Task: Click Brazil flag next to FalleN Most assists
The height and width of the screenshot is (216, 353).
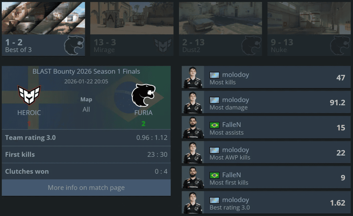Action: tap(214, 125)
